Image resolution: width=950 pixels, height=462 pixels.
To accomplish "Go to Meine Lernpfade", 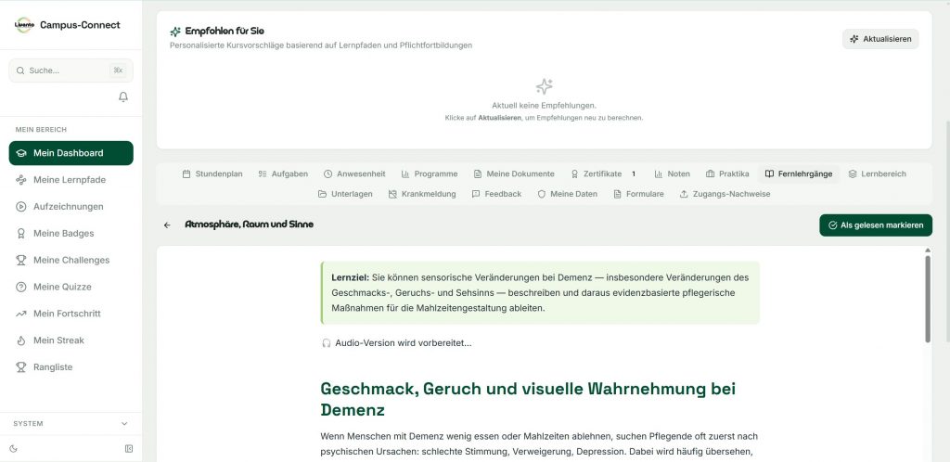I will pyautogui.click(x=71, y=180).
